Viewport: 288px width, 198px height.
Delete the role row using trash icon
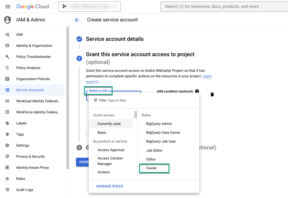point(212,94)
